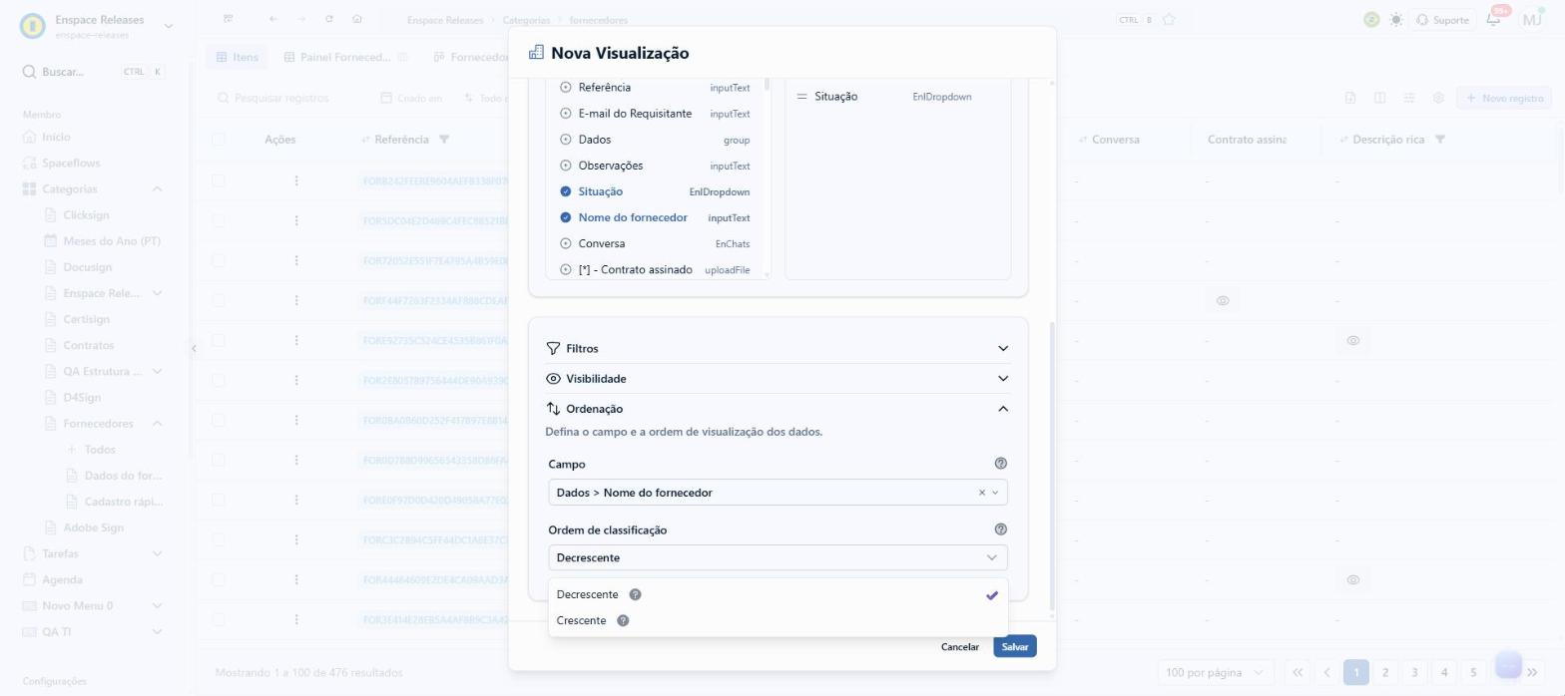Click the Novo registro button
The image size is (1565, 696).
(x=1504, y=98)
